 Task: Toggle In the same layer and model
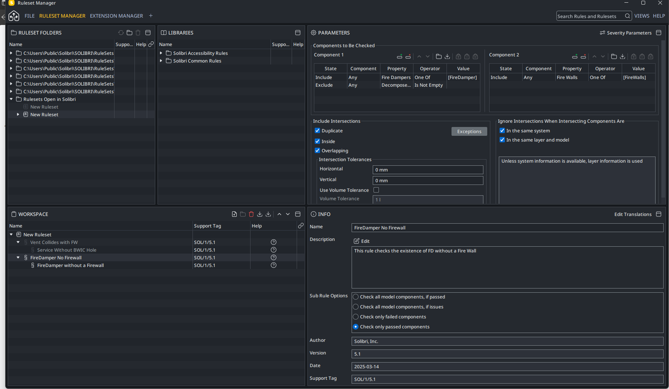click(502, 140)
